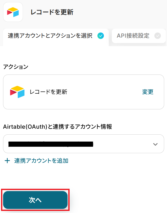Click the レコードを更新 header title
This screenshot has height=213, width=167.
[52, 12]
